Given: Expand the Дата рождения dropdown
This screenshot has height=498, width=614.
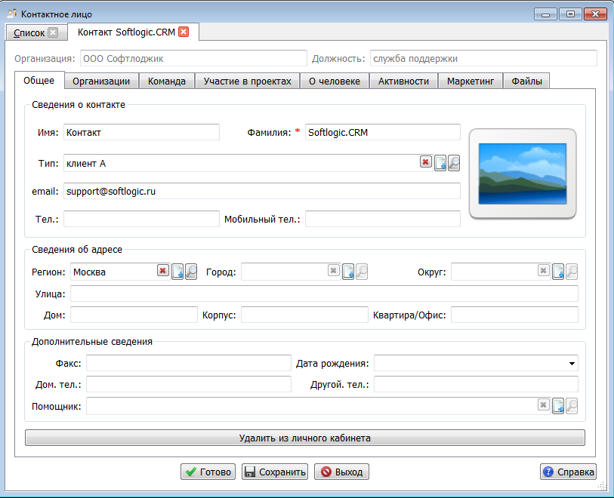Looking at the screenshot, I should [572, 364].
